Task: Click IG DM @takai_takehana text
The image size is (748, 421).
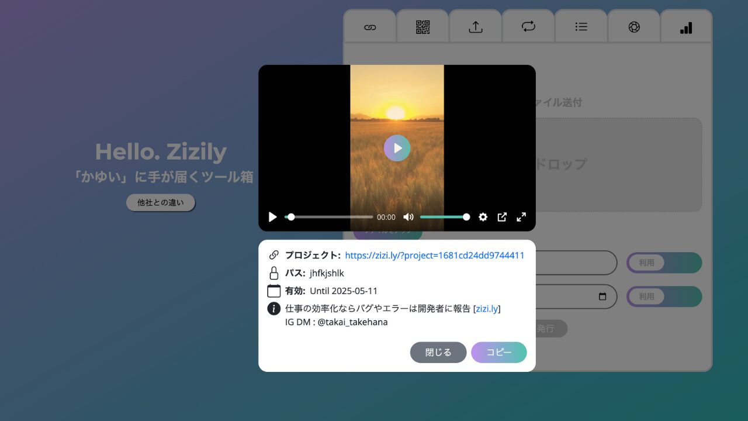Action: [336, 322]
